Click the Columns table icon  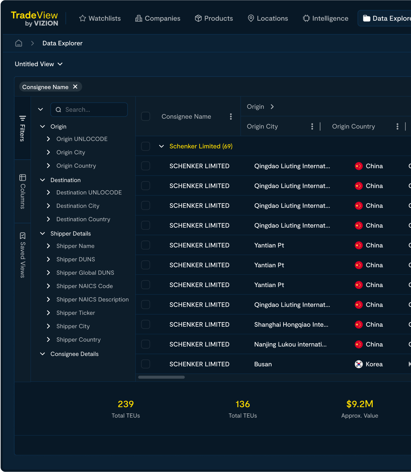tap(22, 178)
